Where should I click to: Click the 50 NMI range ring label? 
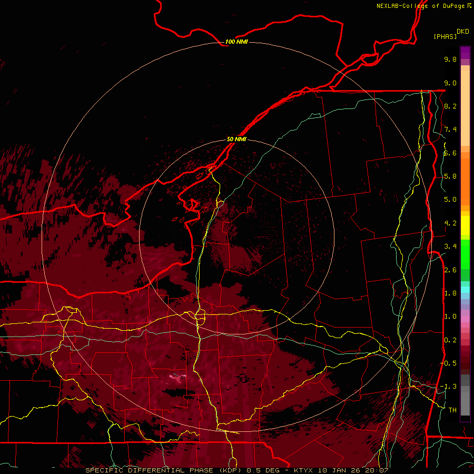pos(236,139)
